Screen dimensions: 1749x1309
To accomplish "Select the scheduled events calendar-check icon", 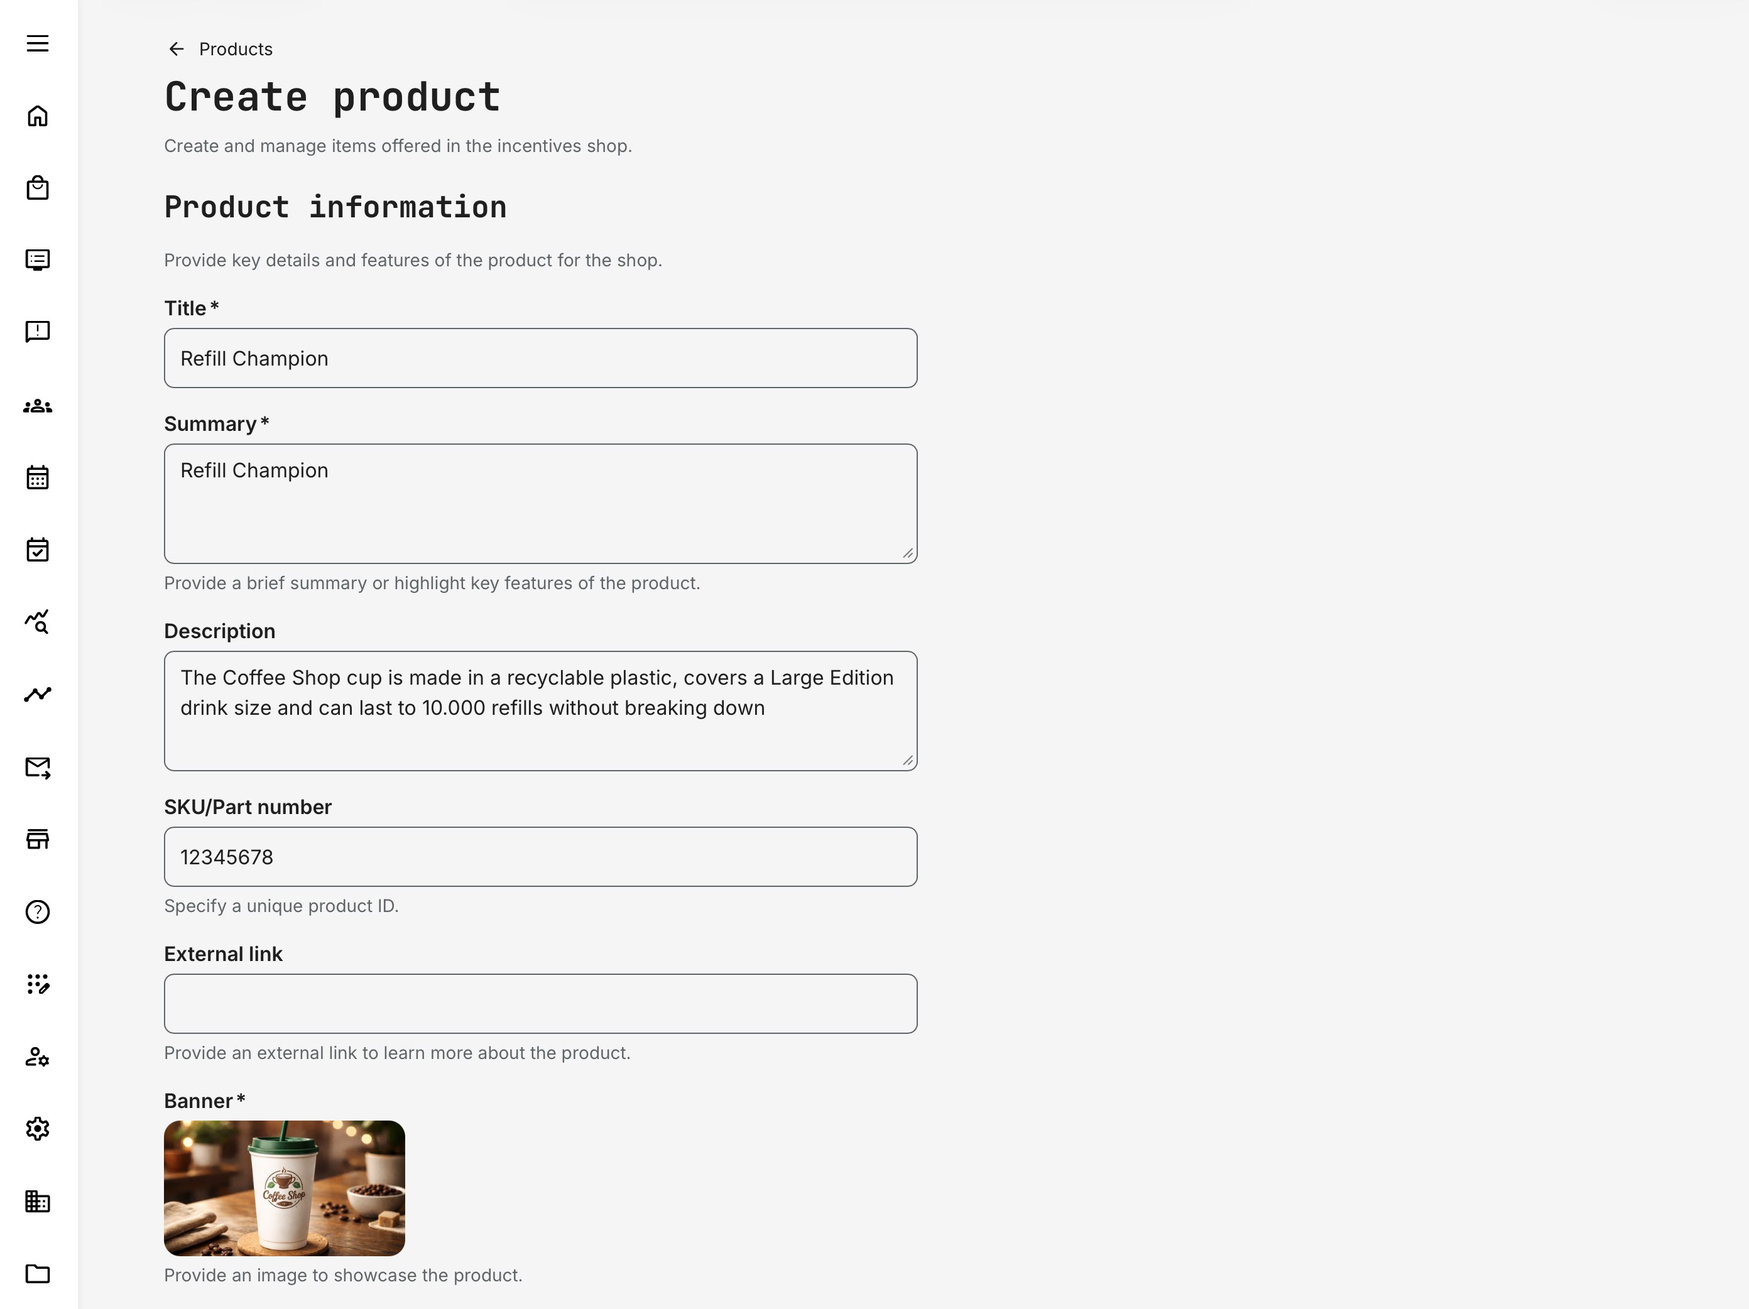I will [37, 550].
